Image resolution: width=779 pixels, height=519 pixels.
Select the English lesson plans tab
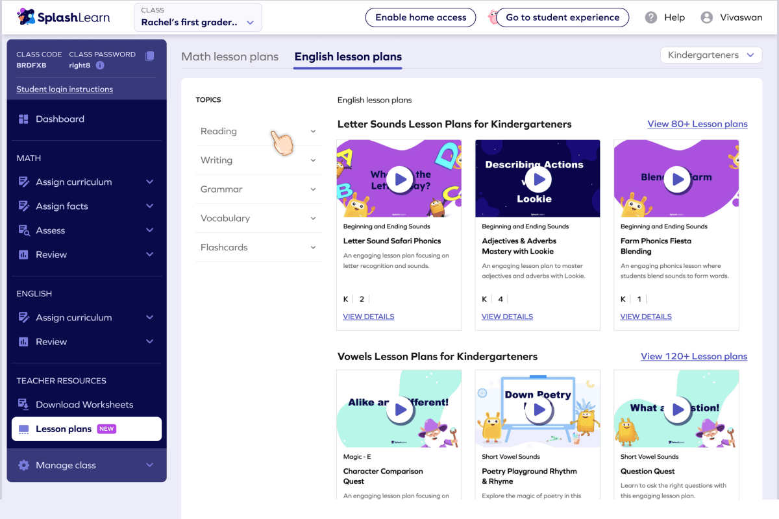pos(348,56)
